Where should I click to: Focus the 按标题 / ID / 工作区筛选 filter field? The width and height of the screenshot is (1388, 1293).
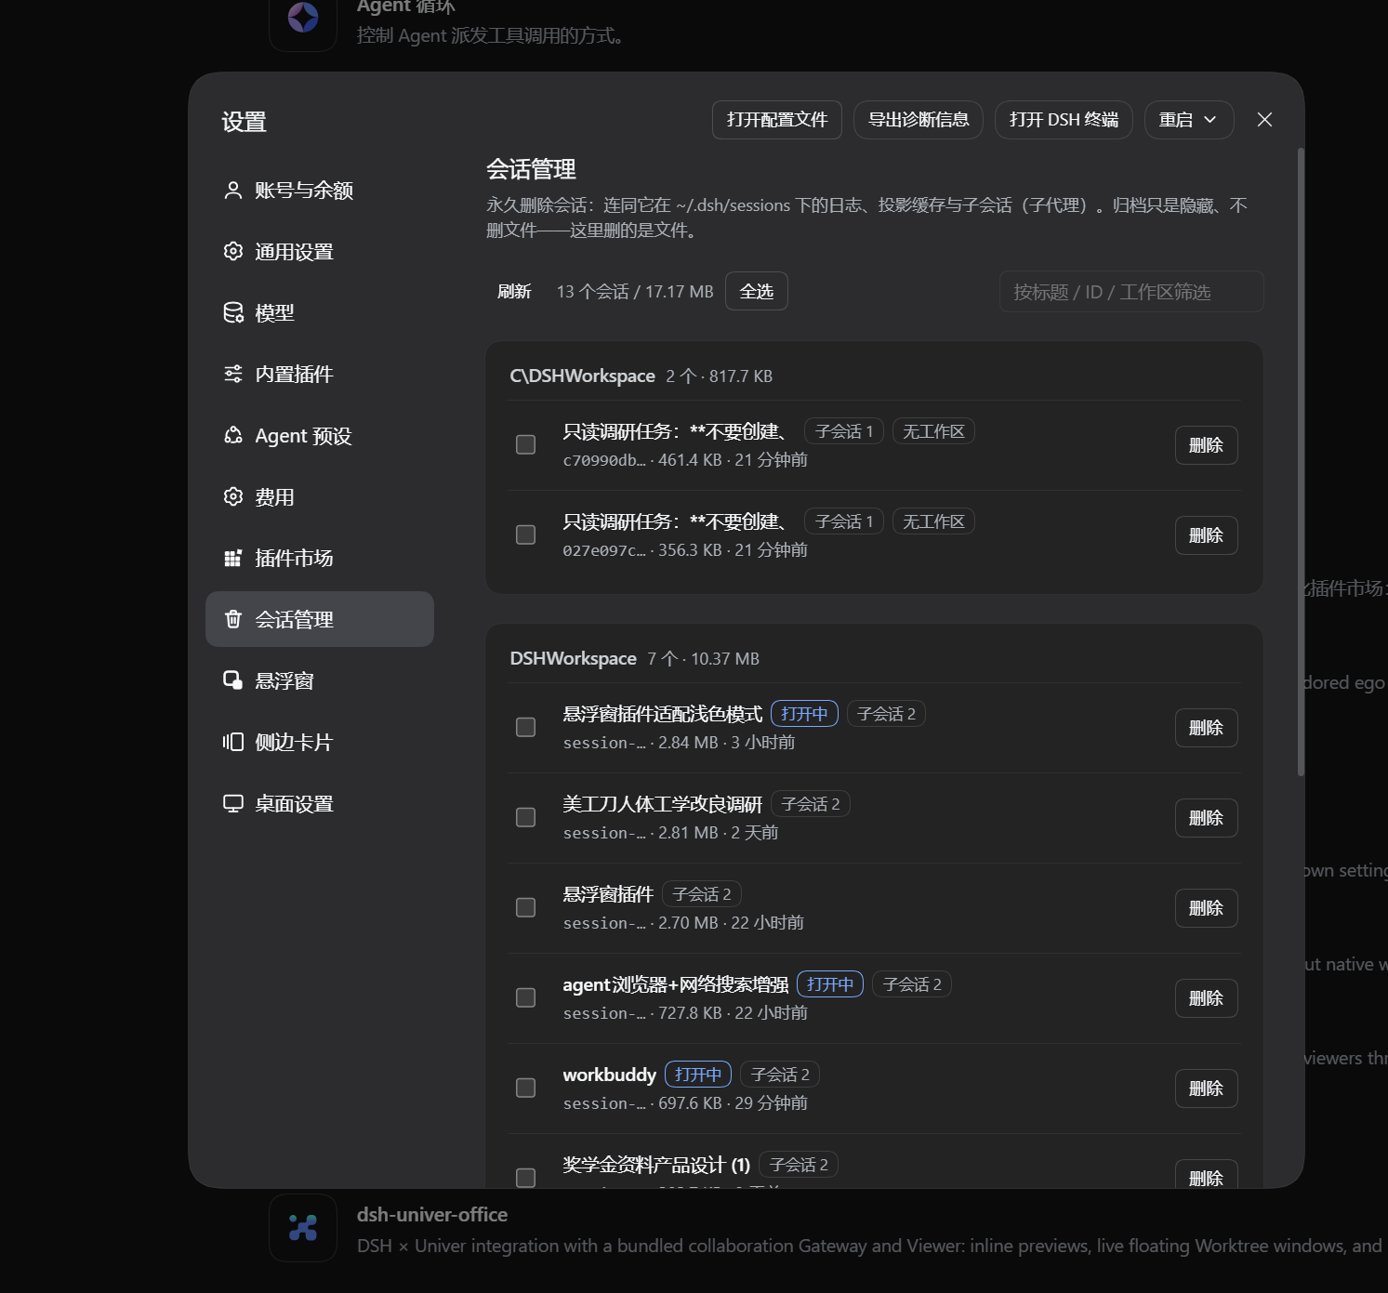pyautogui.click(x=1131, y=292)
